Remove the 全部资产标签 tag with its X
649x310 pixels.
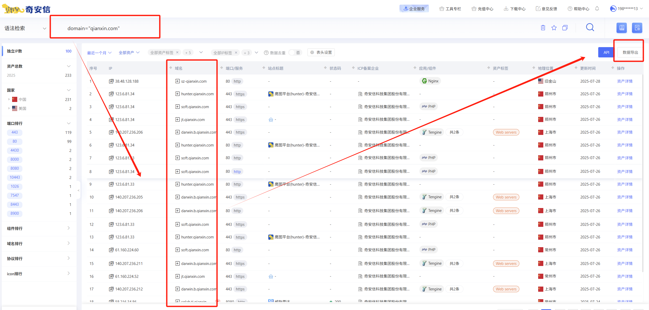[x=177, y=53]
